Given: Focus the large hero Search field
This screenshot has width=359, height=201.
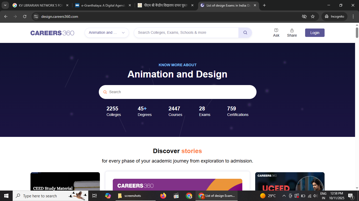Looking at the screenshot, I should (x=177, y=92).
